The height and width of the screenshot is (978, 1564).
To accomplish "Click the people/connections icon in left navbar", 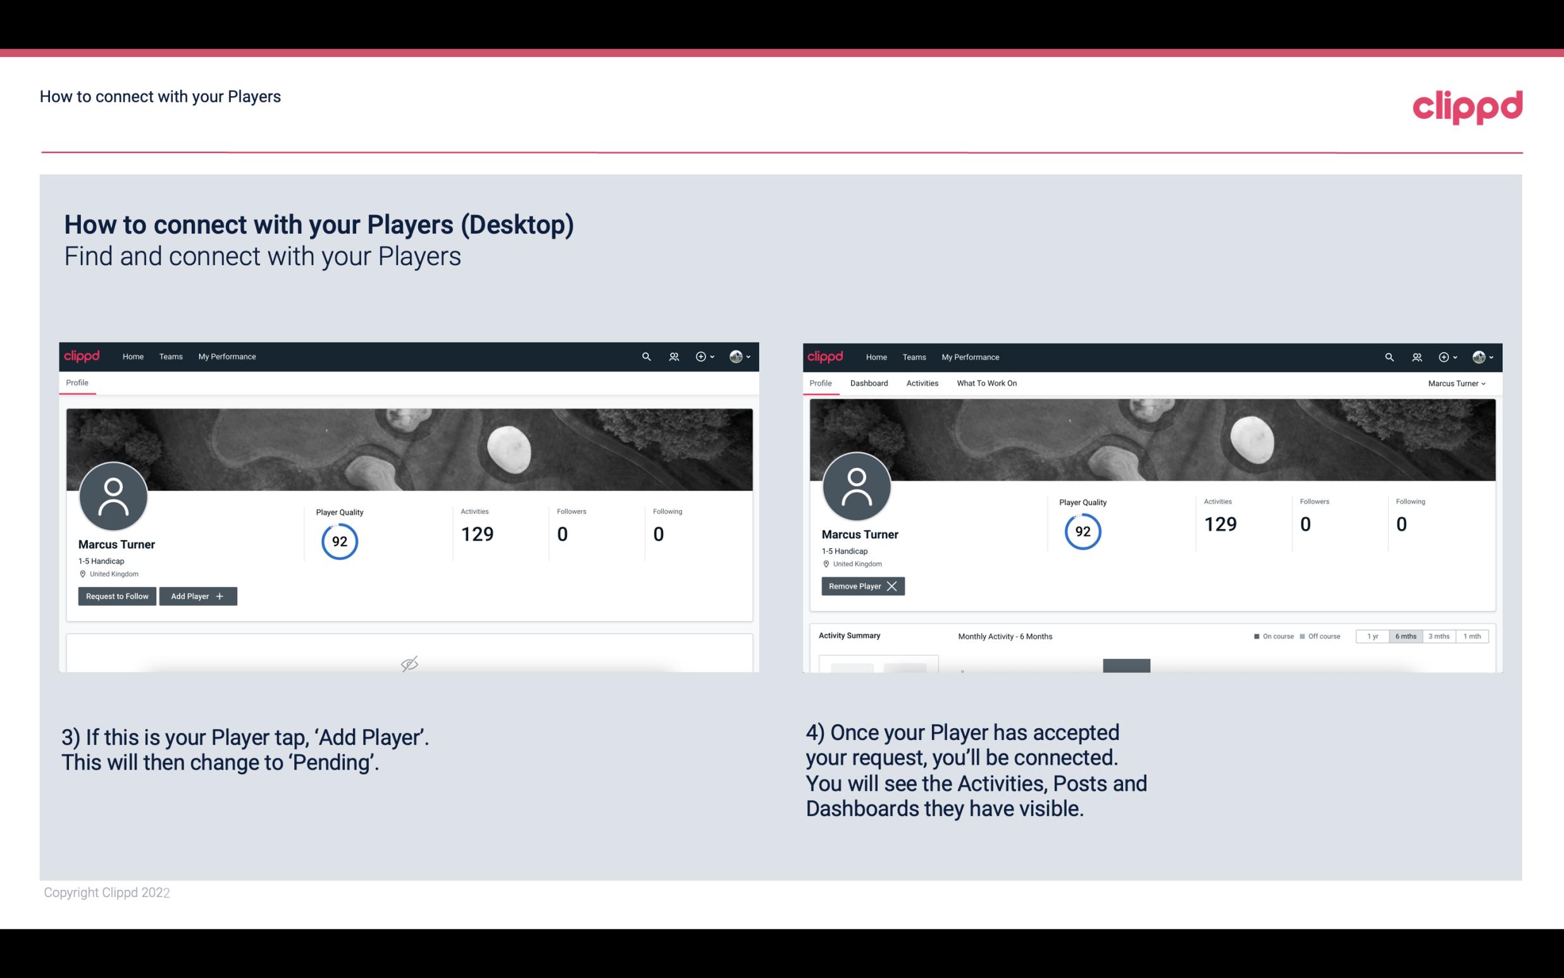I will click(x=672, y=356).
